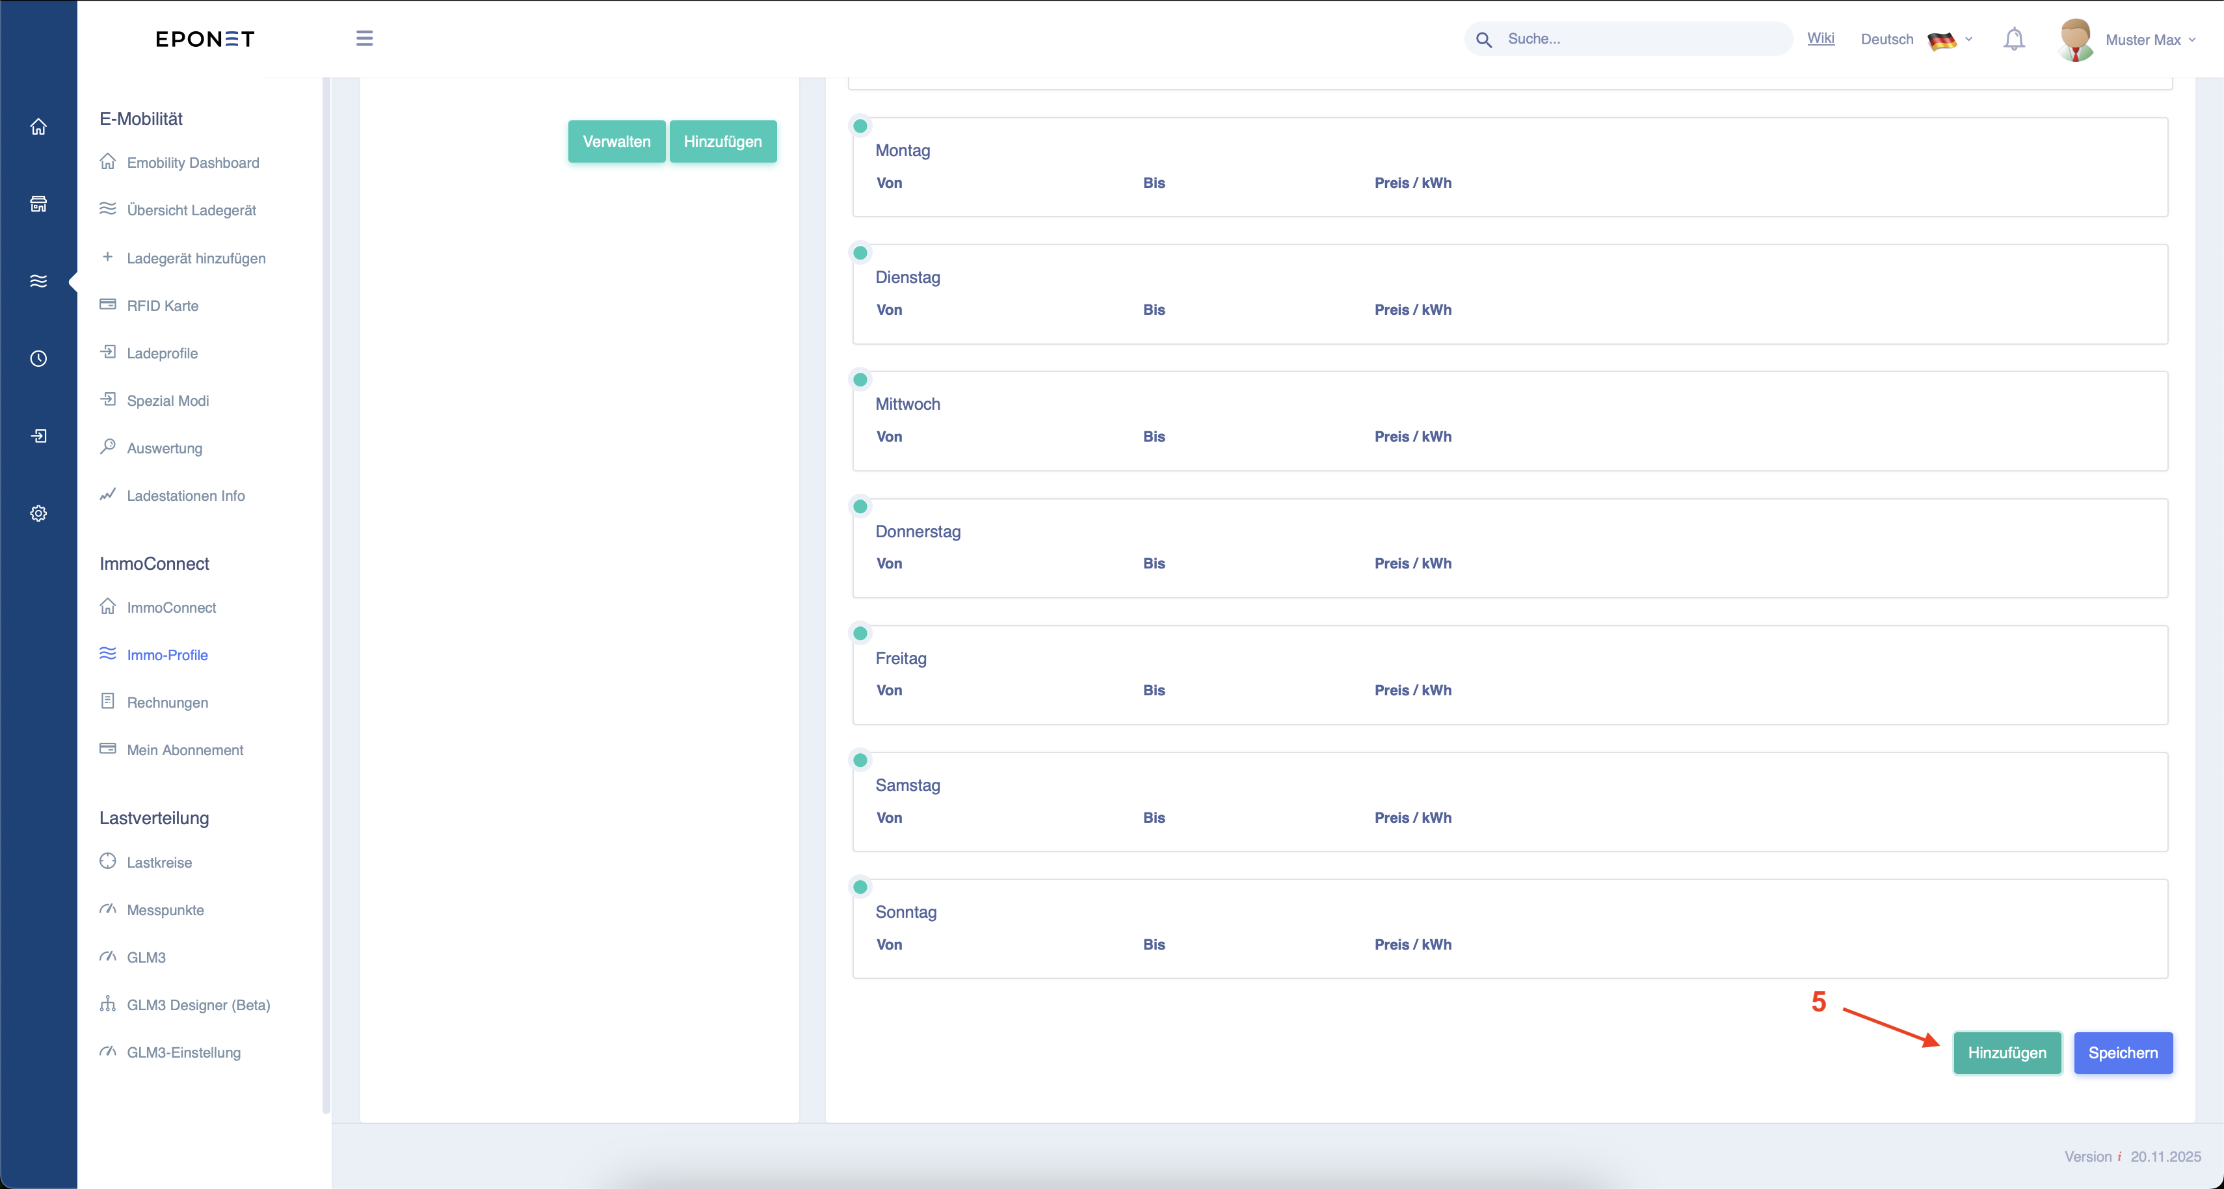2224x1189 pixels.
Task: Click the user avatar picture
Action: click(2074, 40)
